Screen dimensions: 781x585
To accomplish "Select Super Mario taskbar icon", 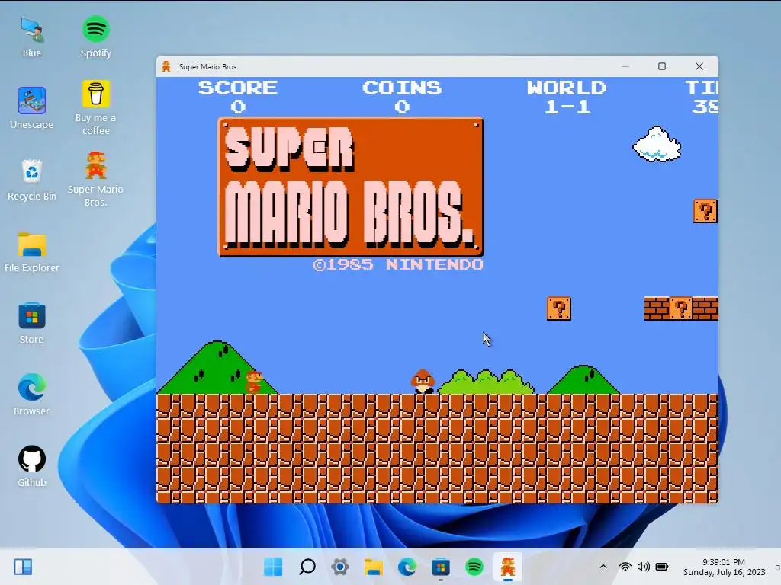I will [x=508, y=567].
